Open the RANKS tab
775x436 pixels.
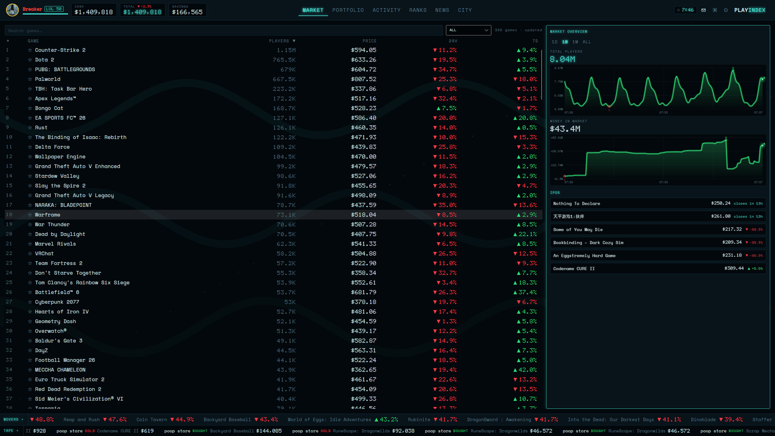(418, 10)
